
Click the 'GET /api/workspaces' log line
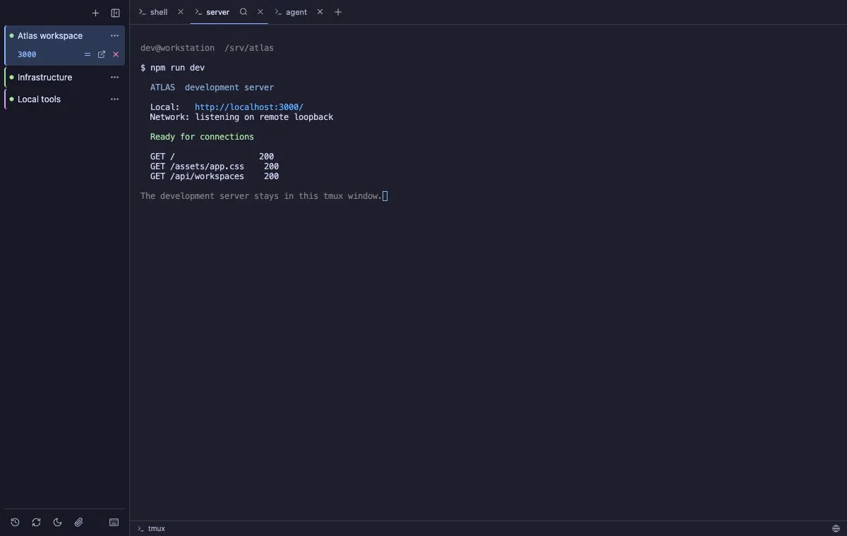point(215,176)
